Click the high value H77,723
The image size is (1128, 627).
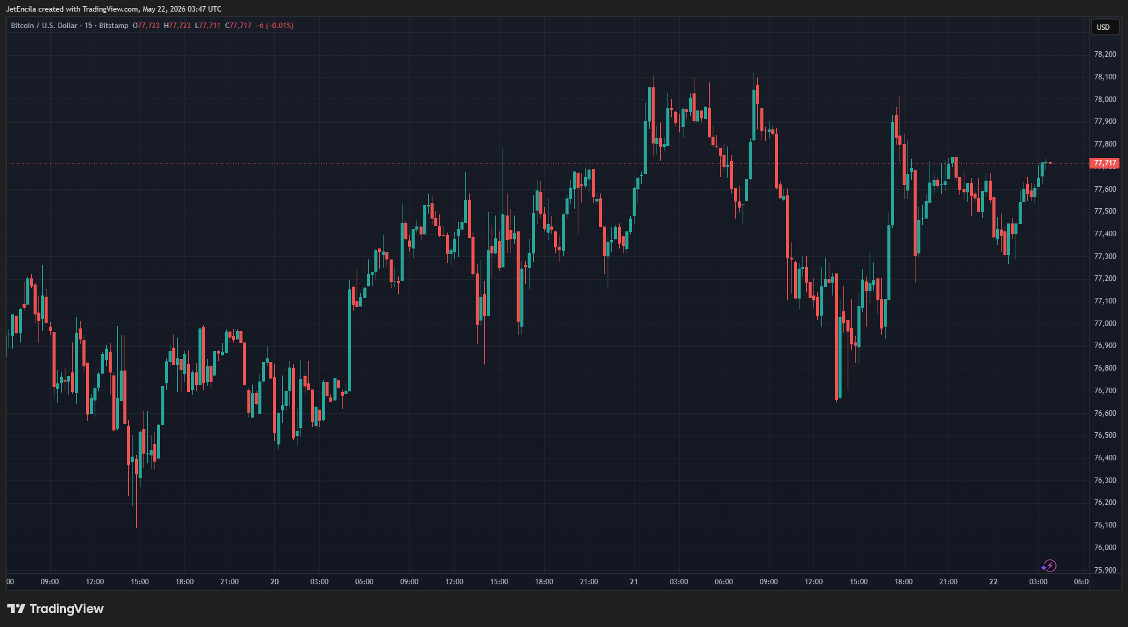(177, 26)
